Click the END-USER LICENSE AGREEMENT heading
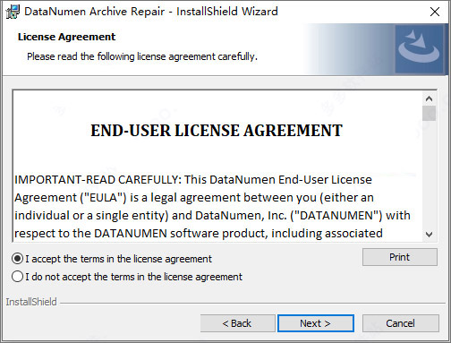 point(217,131)
